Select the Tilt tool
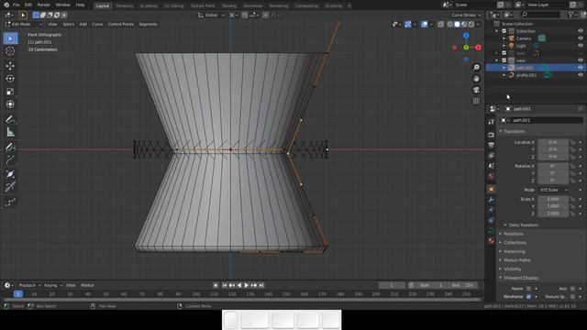The width and height of the screenshot is (587, 330). coord(10,187)
